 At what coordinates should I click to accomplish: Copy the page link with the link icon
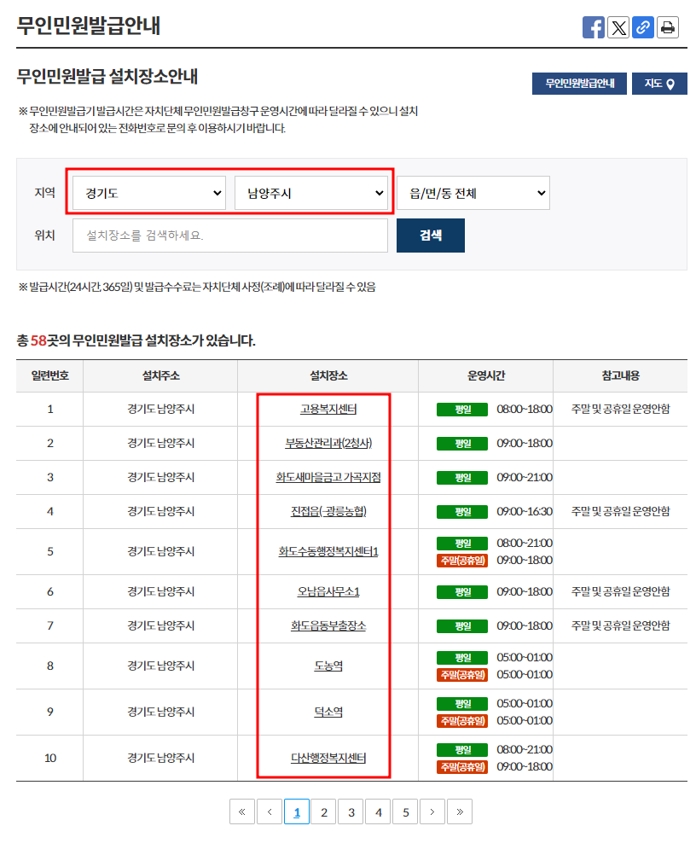pos(643,26)
